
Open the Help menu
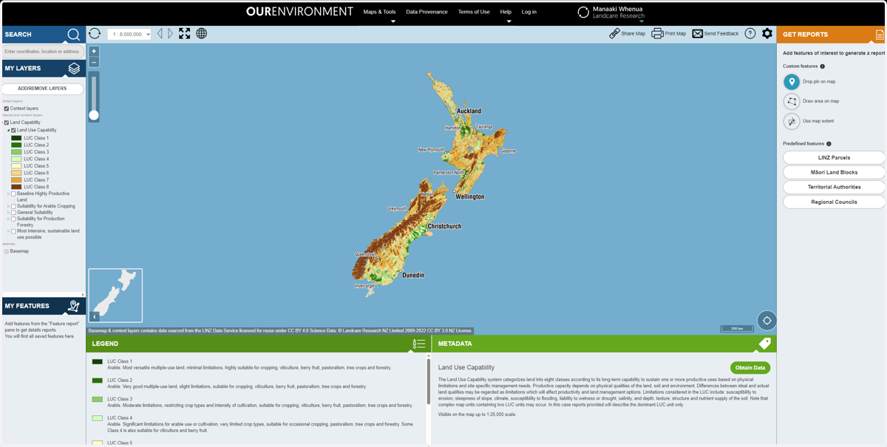(x=506, y=12)
